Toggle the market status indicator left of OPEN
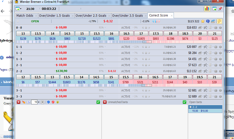The width and height of the screenshot is (234, 139). tap(18, 21)
